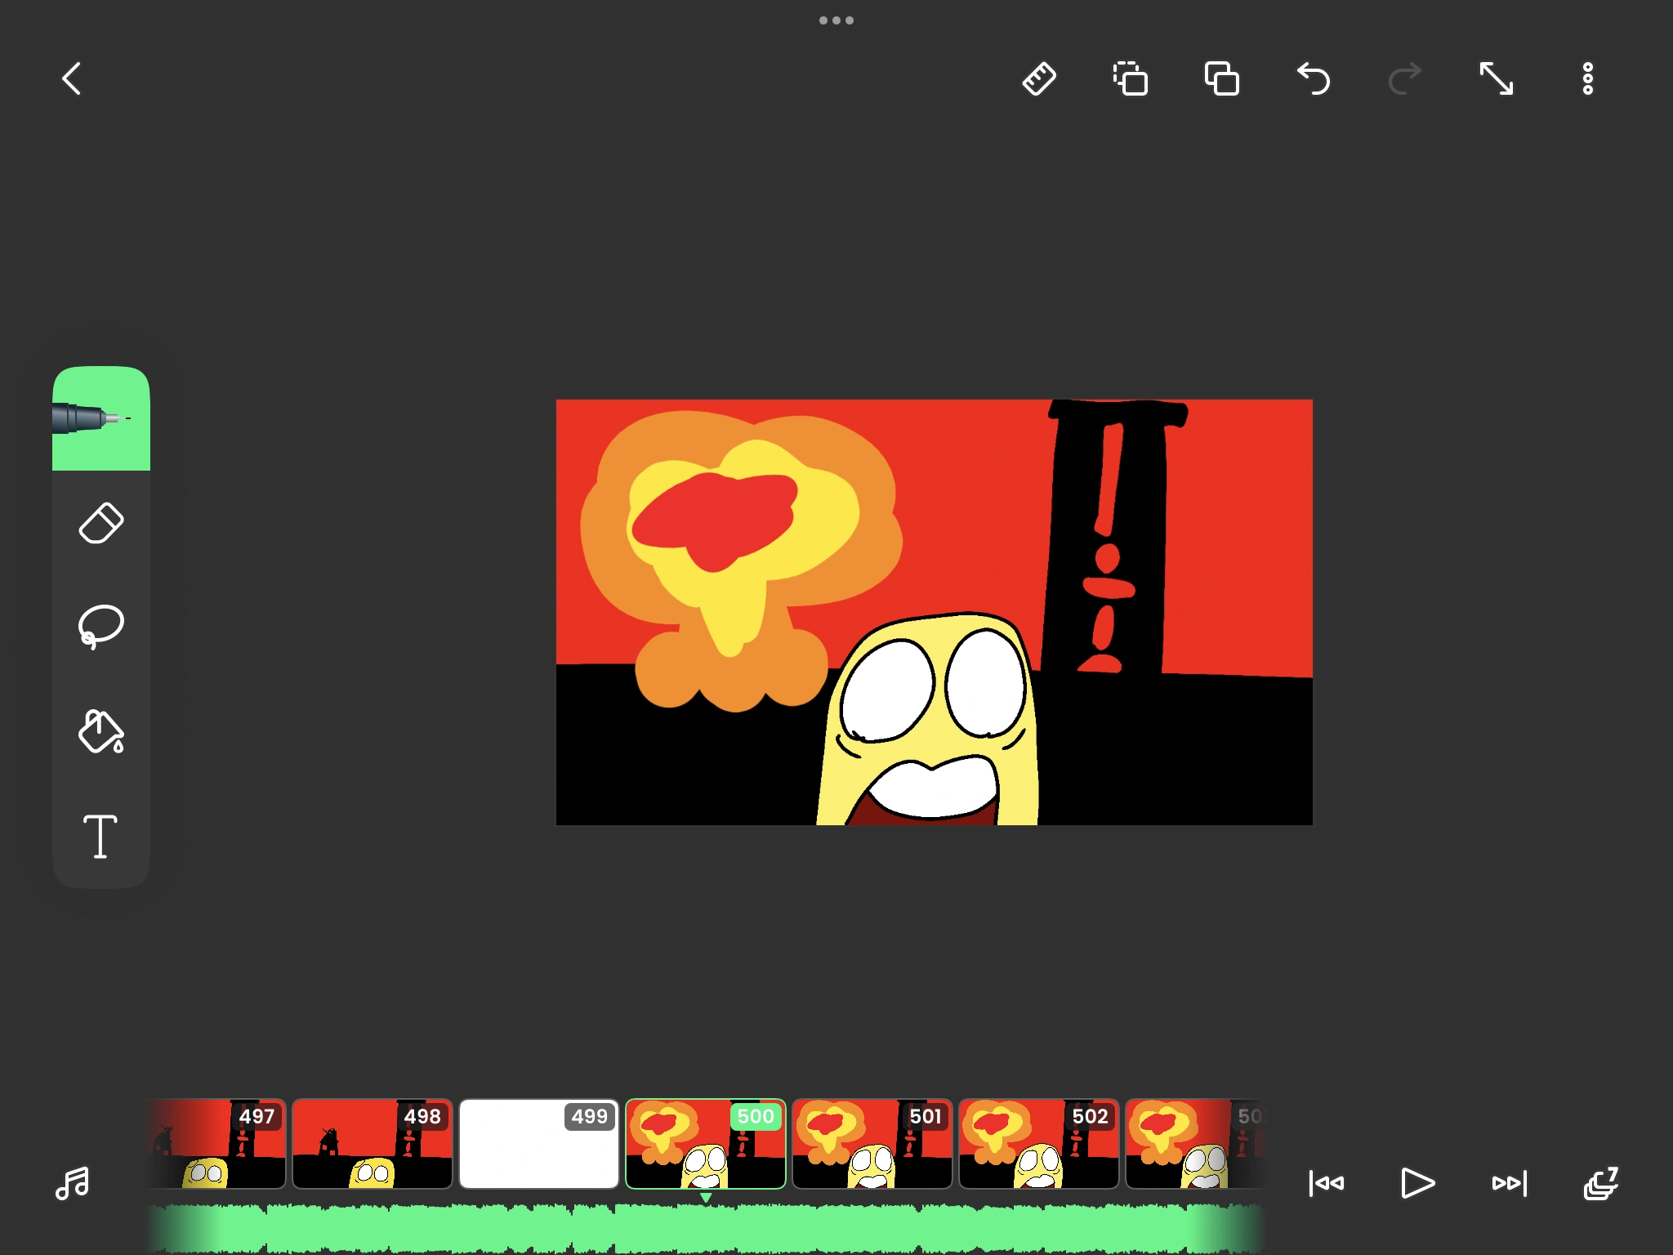
Task: Open the layers panel
Action: click(1600, 1183)
